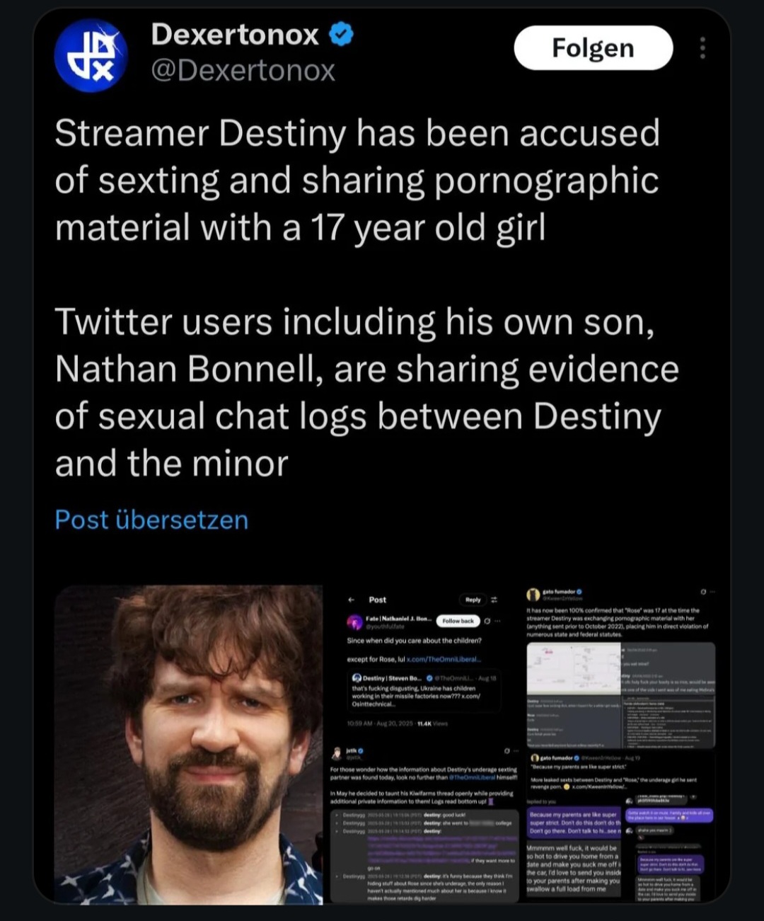This screenshot has height=921, width=764.
Task: Click the filter sliders icon beside Reply
Action: click(x=494, y=600)
